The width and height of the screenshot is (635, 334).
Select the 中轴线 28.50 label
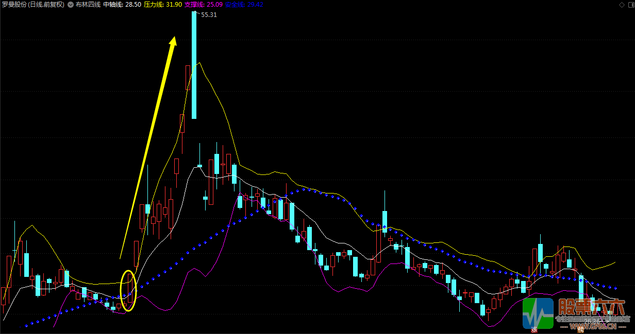click(x=122, y=4)
